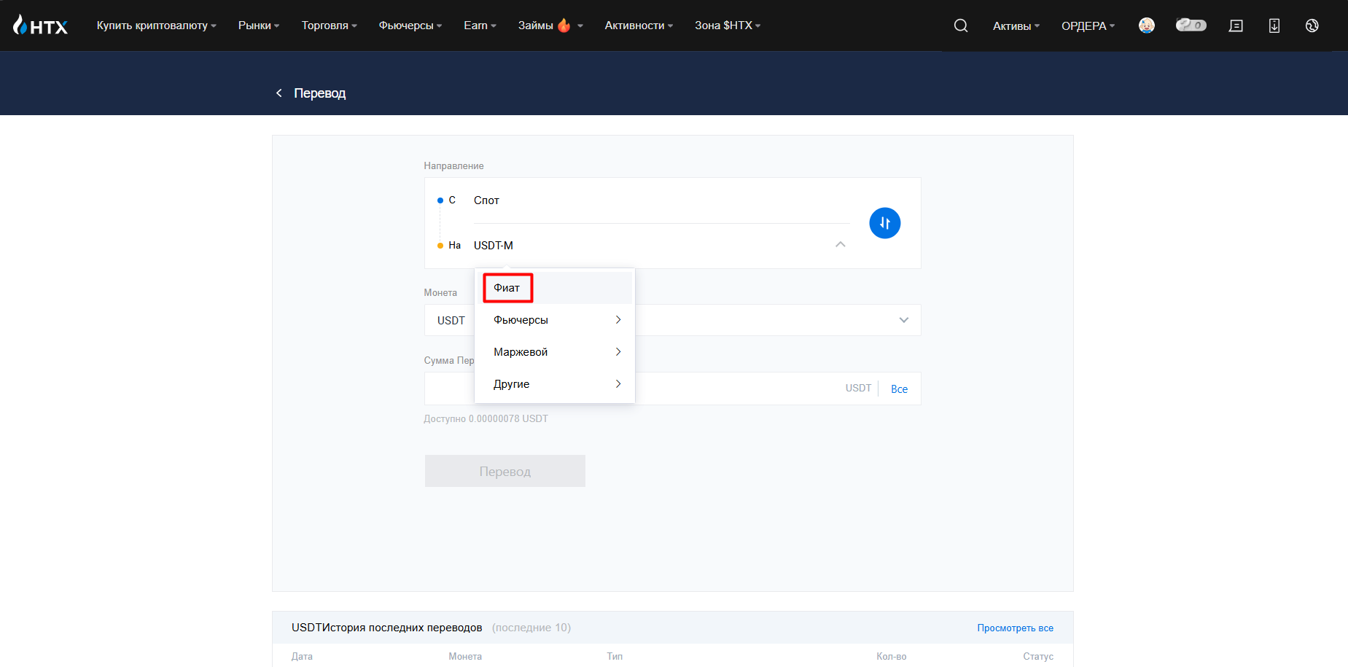Screen dimensions: 1348x667
Task: Click the grey Перевод submit button
Action: pos(505,471)
